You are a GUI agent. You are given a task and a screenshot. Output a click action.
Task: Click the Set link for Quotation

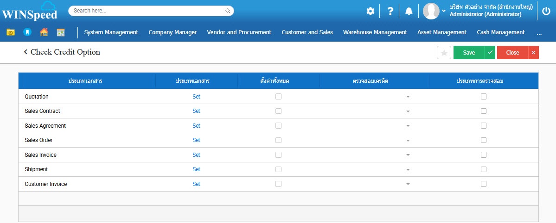[197, 97]
